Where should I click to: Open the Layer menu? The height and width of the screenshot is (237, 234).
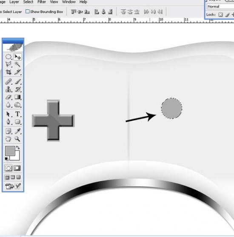click(14, 2)
